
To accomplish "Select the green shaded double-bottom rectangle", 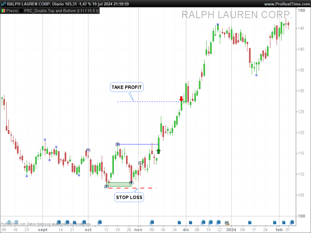I will pos(119,184).
